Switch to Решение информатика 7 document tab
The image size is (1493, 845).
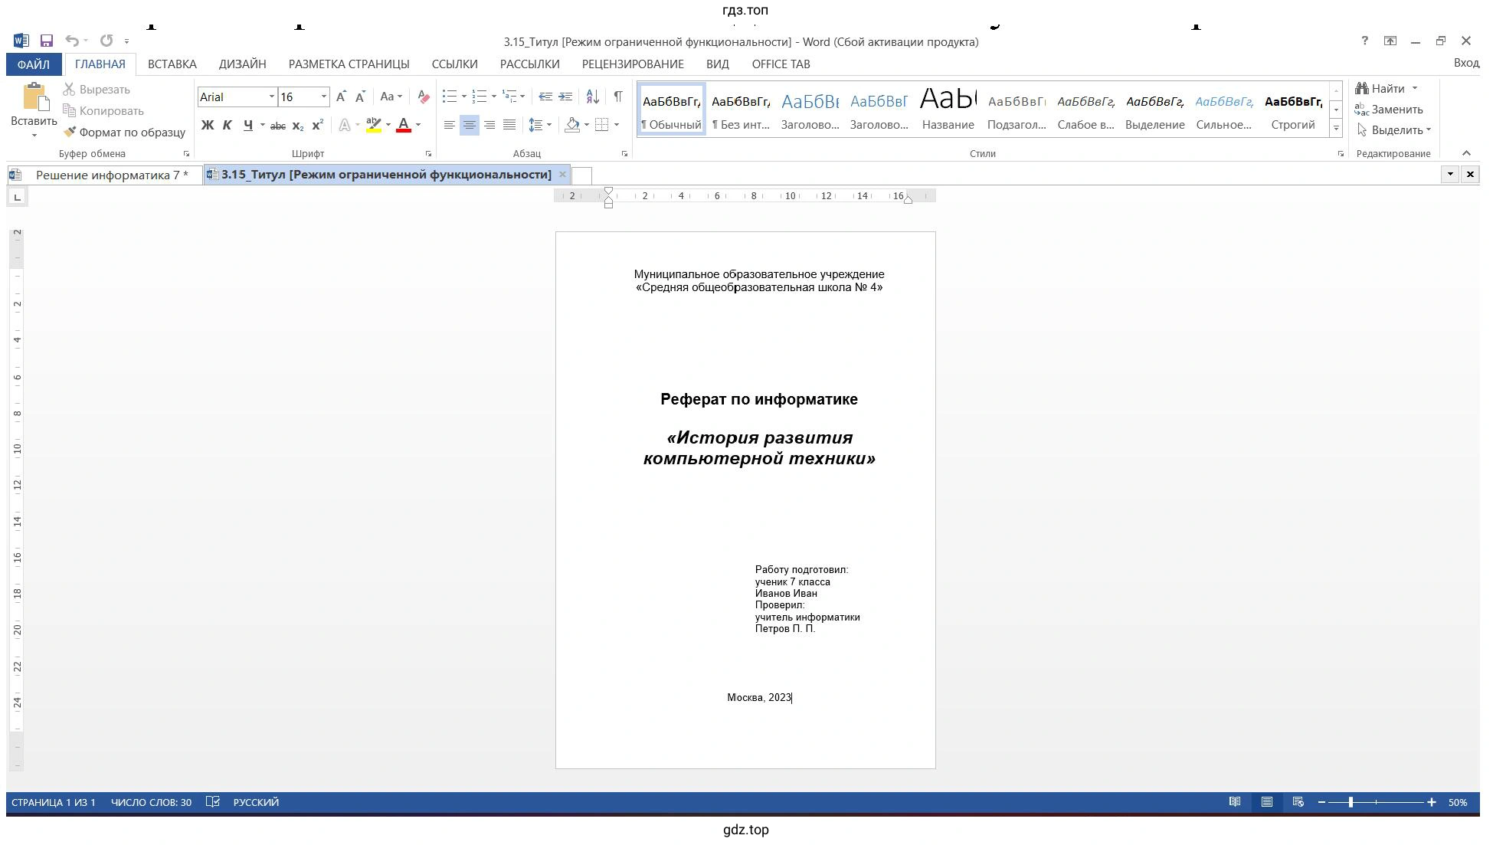111,175
